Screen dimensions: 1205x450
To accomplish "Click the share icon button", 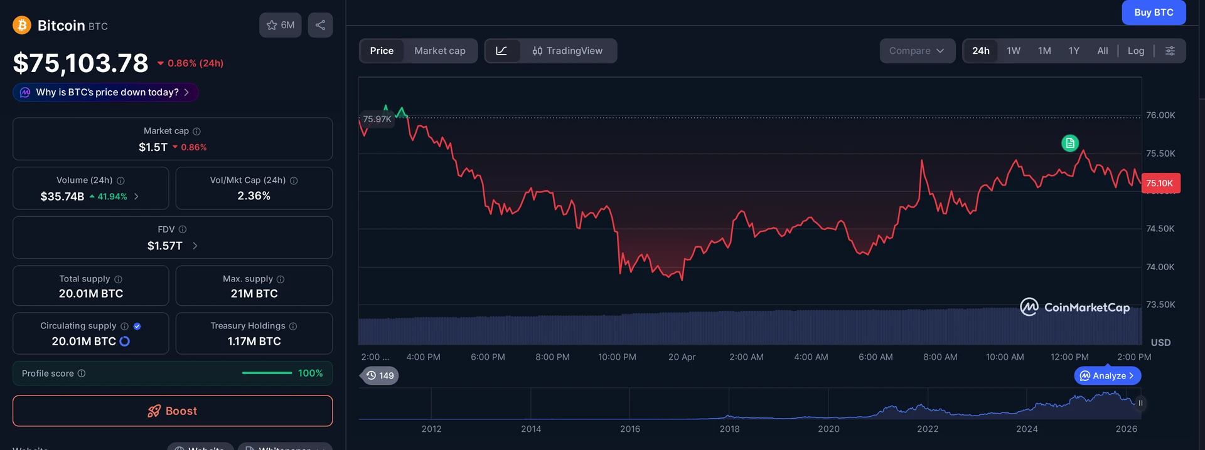I will (x=320, y=25).
